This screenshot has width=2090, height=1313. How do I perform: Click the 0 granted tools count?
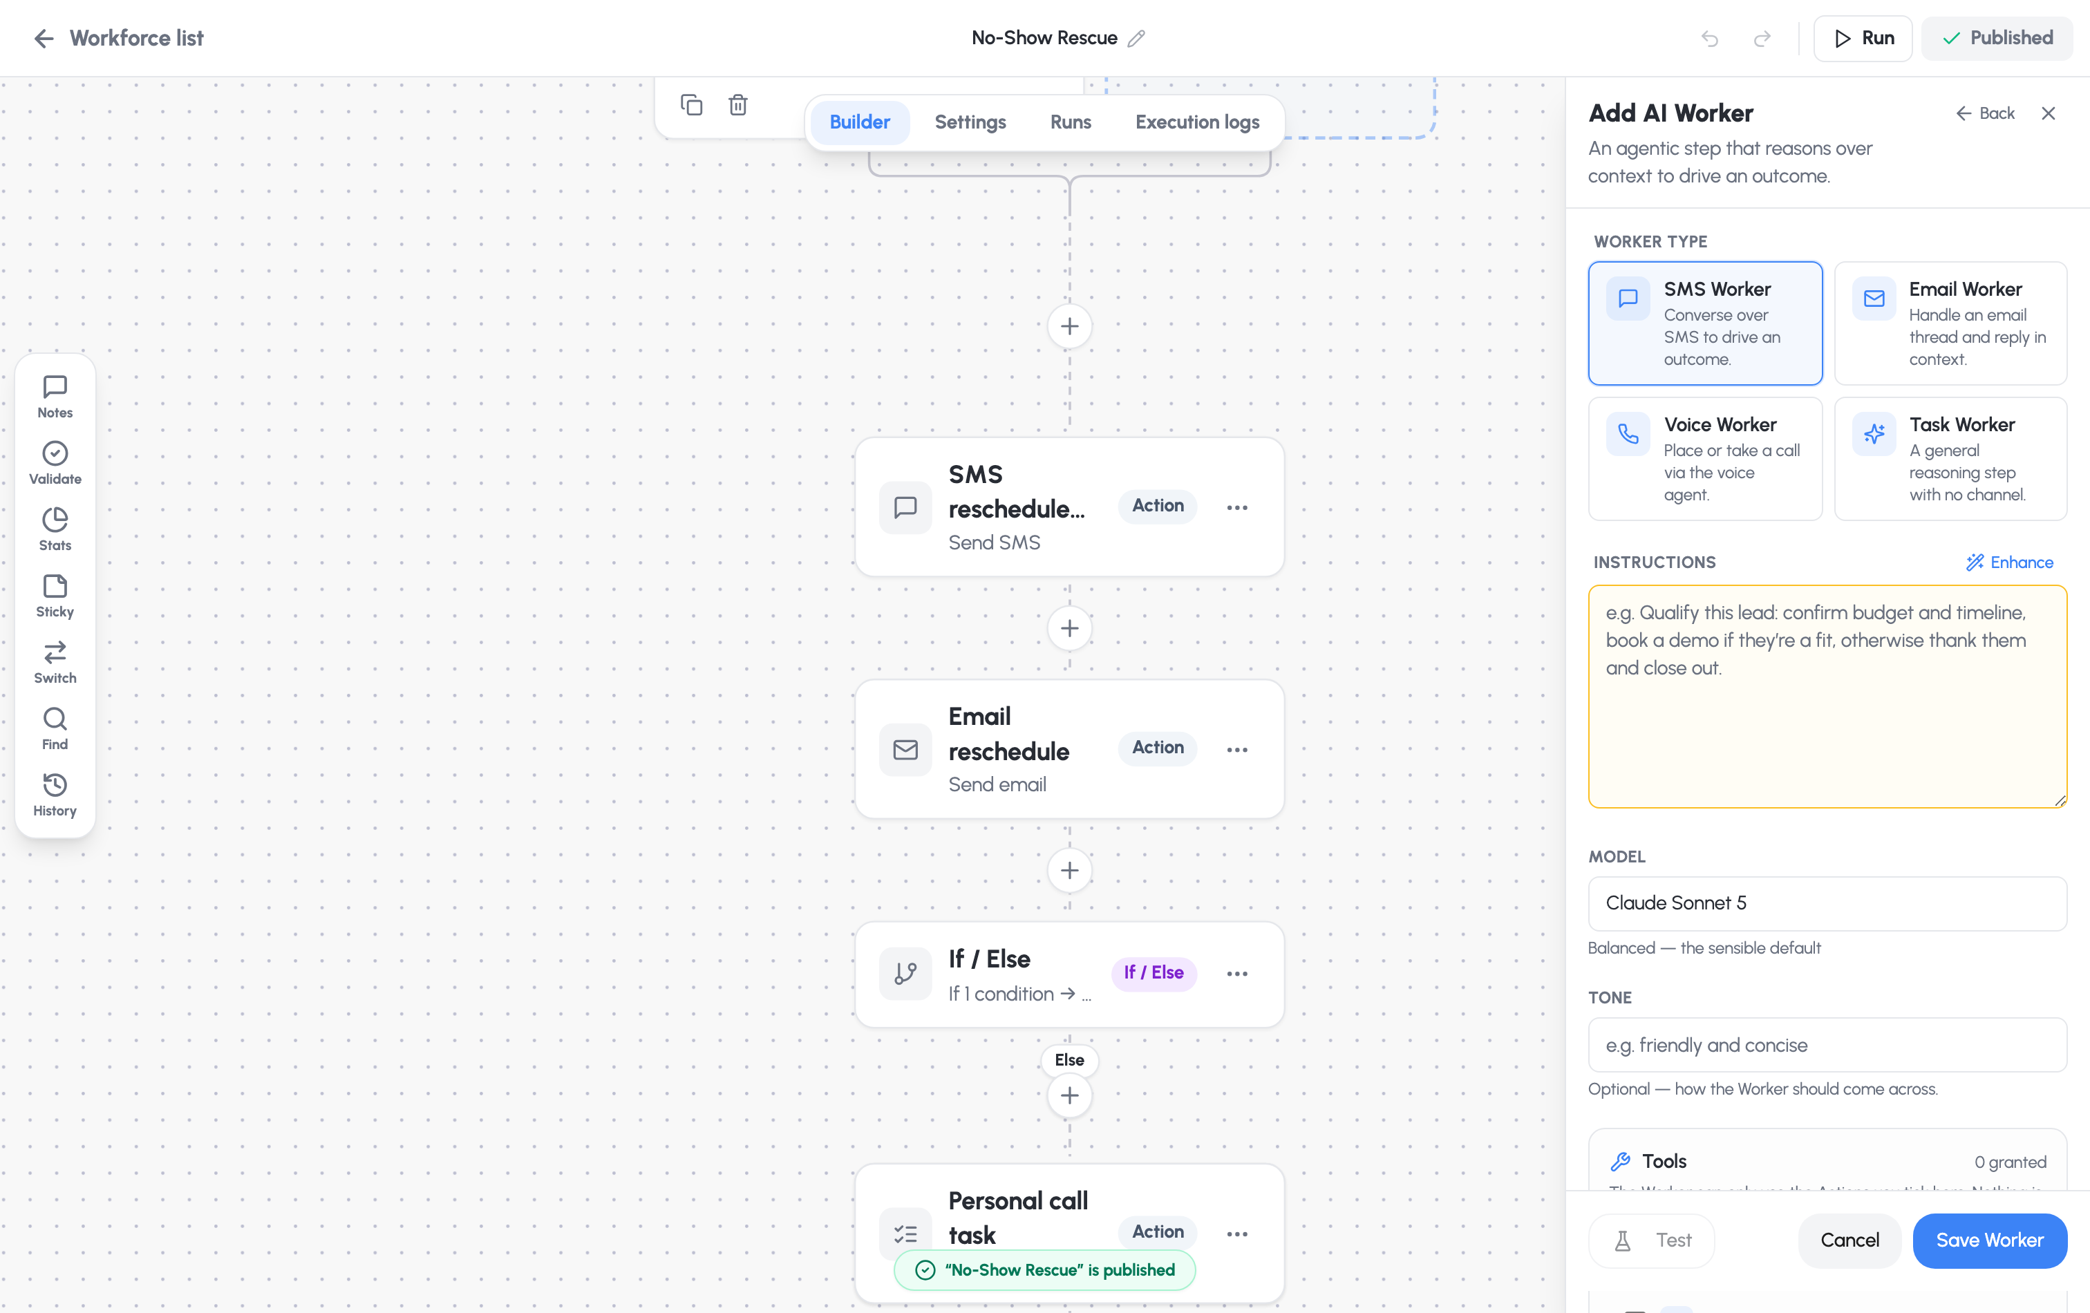pyautogui.click(x=2009, y=1162)
